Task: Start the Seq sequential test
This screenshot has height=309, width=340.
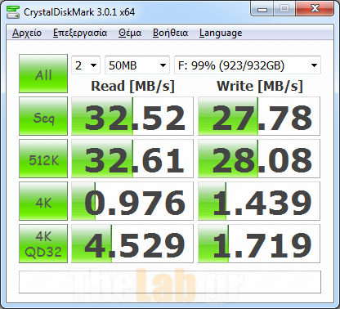Action: click(43, 116)
